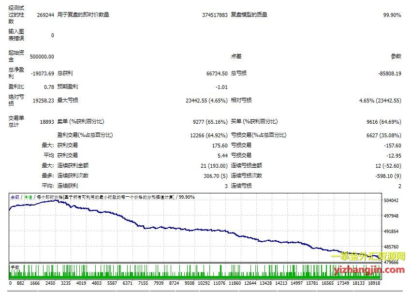Image resolution: width=412 pixels, height=292 pixels.
Task: Select the tick count value 374517883
Action: 215,15
